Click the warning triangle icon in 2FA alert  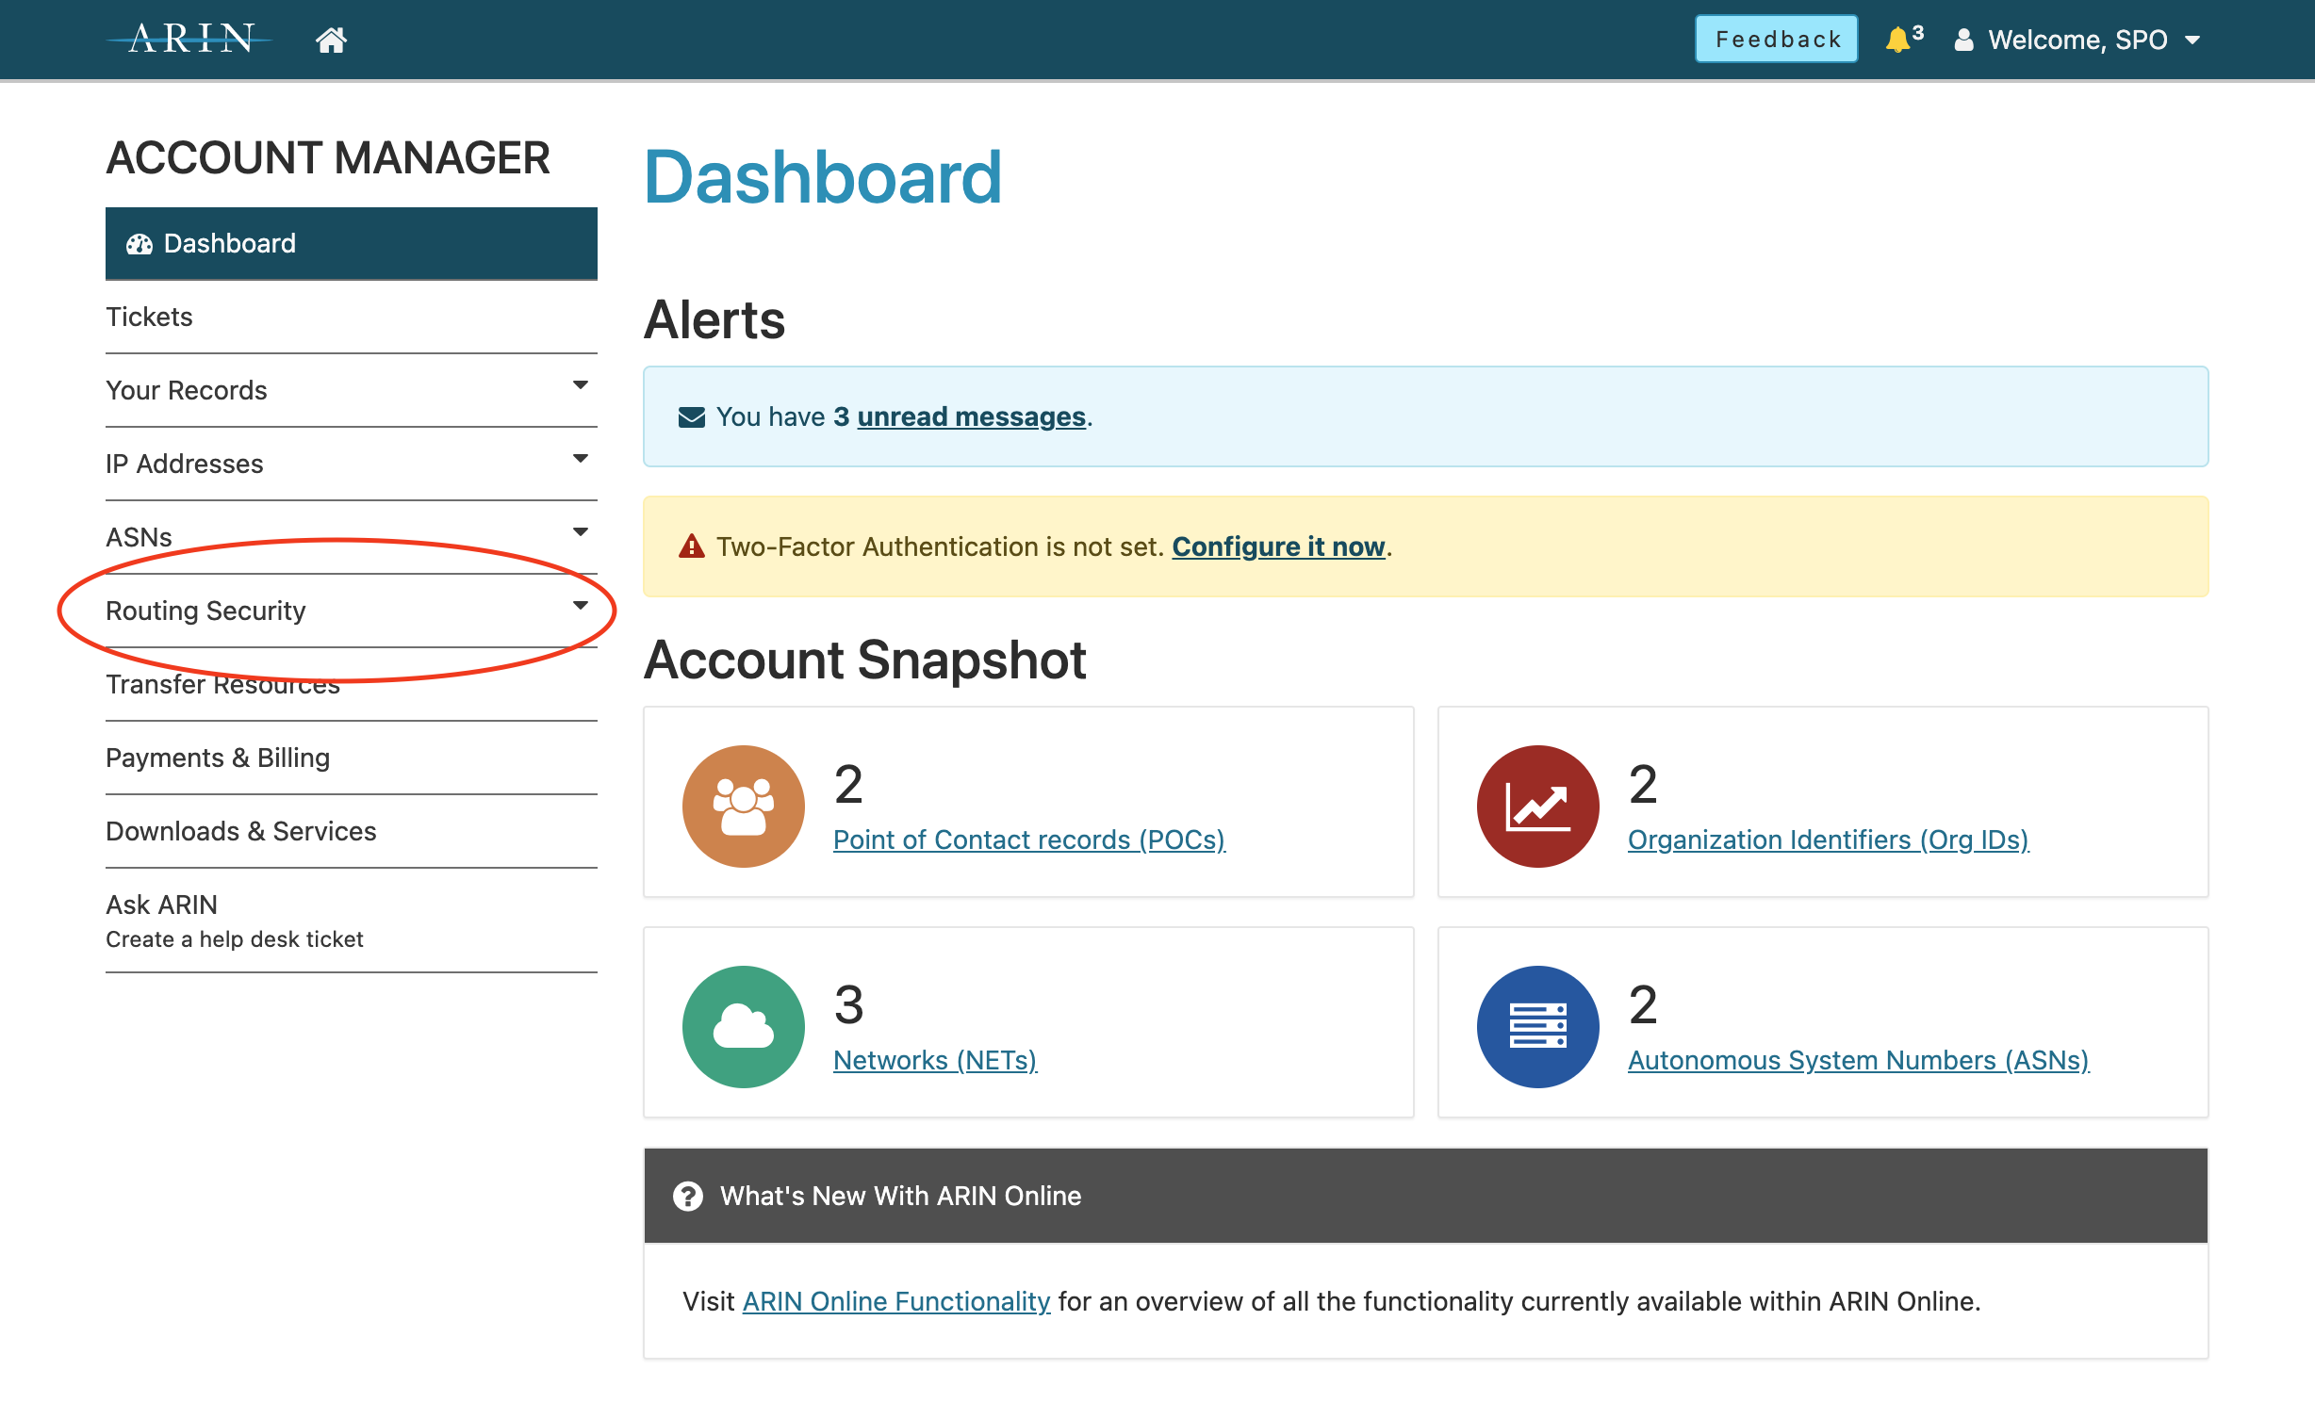(x=692, y=546)
